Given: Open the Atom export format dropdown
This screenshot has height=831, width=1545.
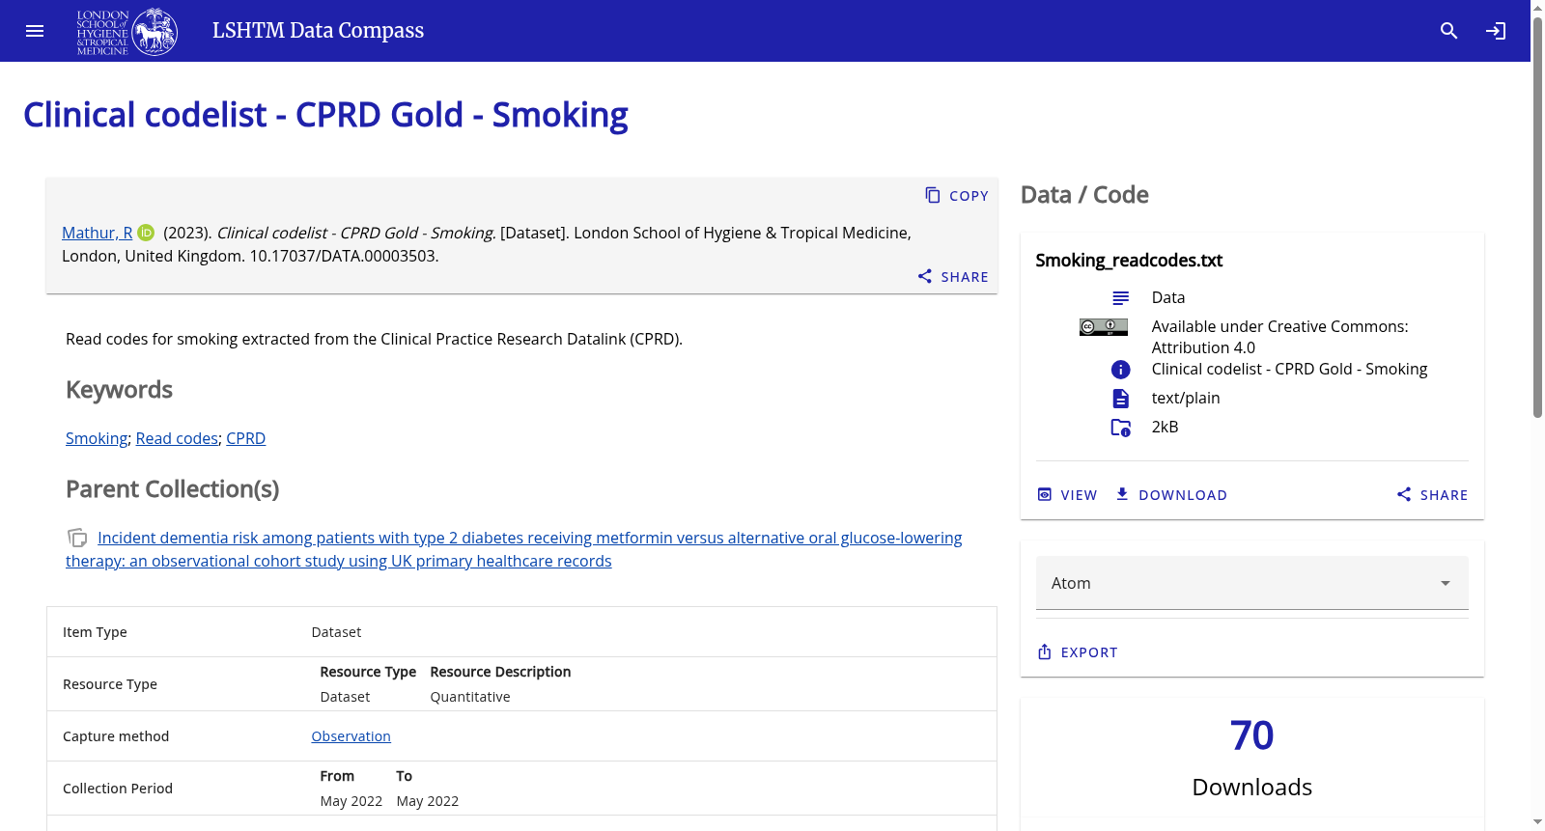Looking at the screenshot, I should [1251, 583].
